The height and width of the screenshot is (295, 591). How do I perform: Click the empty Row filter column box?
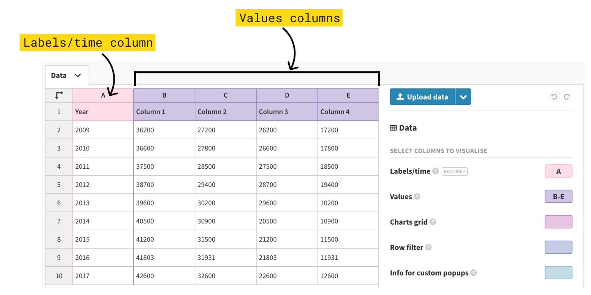pos(558,247)
